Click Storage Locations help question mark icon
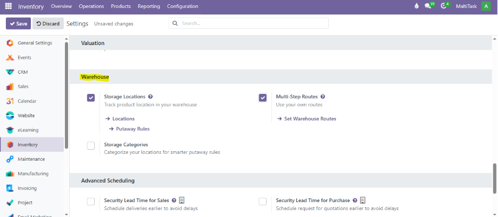This screenshot has width=498, height=217. click(151, 97)
